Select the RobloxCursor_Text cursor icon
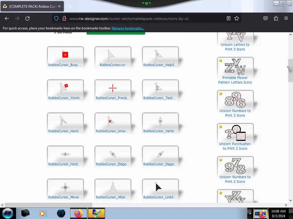 (x=158, y=87)
